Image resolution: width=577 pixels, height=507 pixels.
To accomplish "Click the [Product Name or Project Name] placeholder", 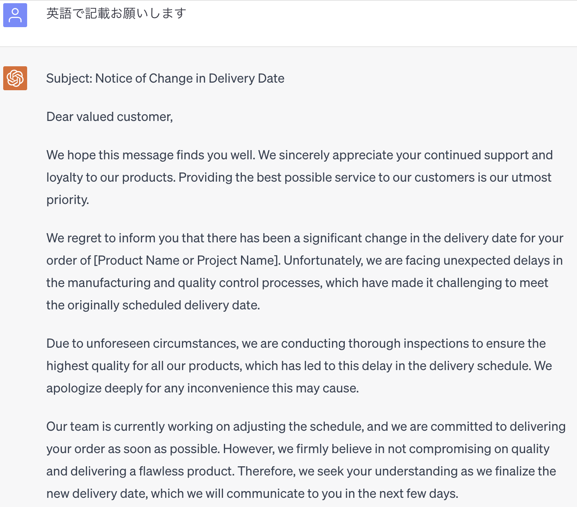I will pyautogui.click(x=187, y=260).
